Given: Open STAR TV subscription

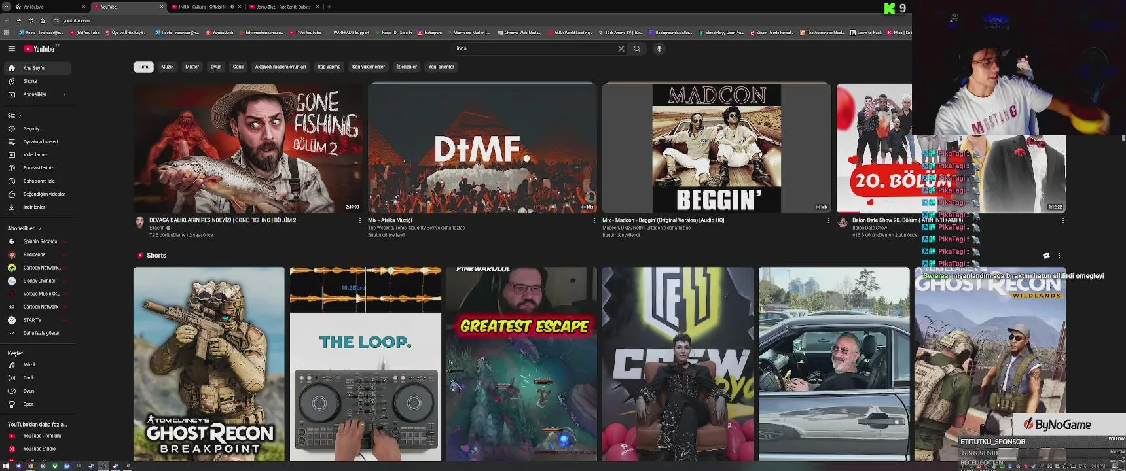Looking at the screenshot, I should pos(37,320).
